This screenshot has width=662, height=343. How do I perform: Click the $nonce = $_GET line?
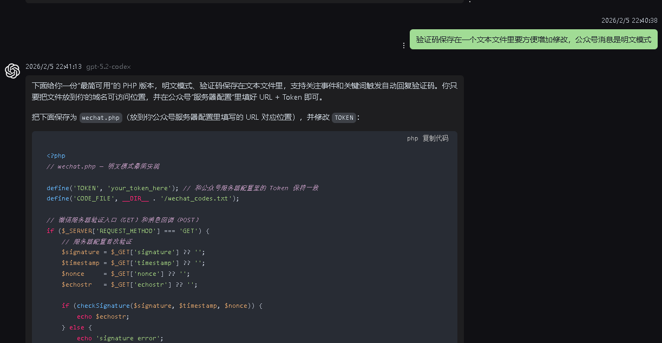click(x=126, y=274)
